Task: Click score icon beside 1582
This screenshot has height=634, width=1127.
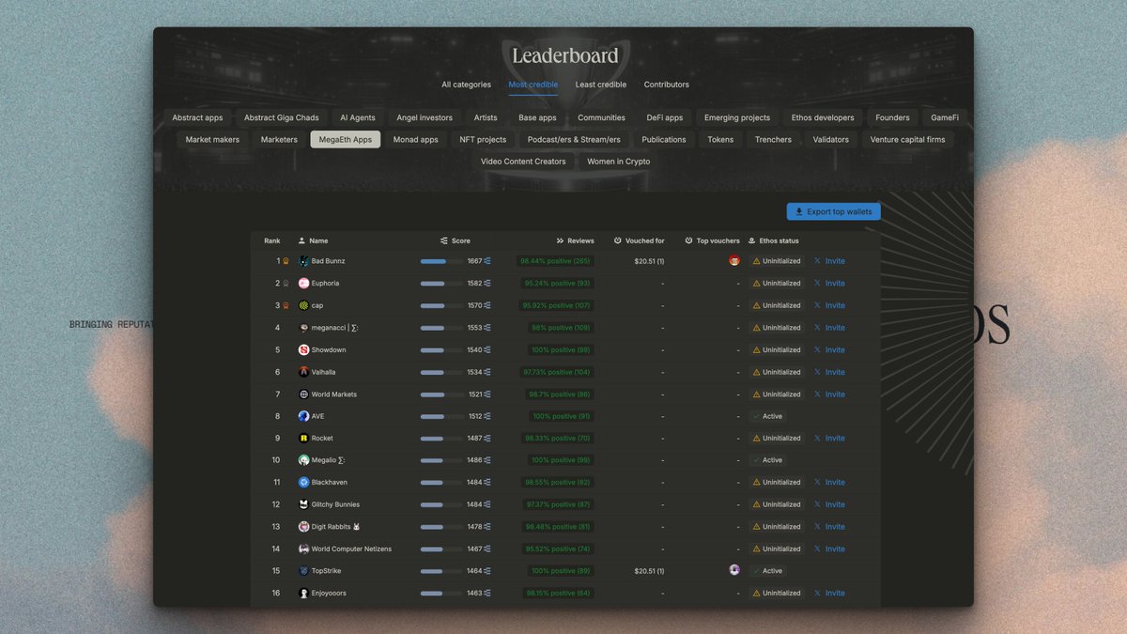Action: tap(487, 283)
